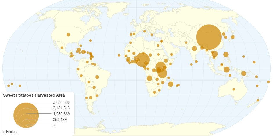Click the 1,080,369 legend label
The width and height of the screenshot is (273, 136).
tap(61, 114)
